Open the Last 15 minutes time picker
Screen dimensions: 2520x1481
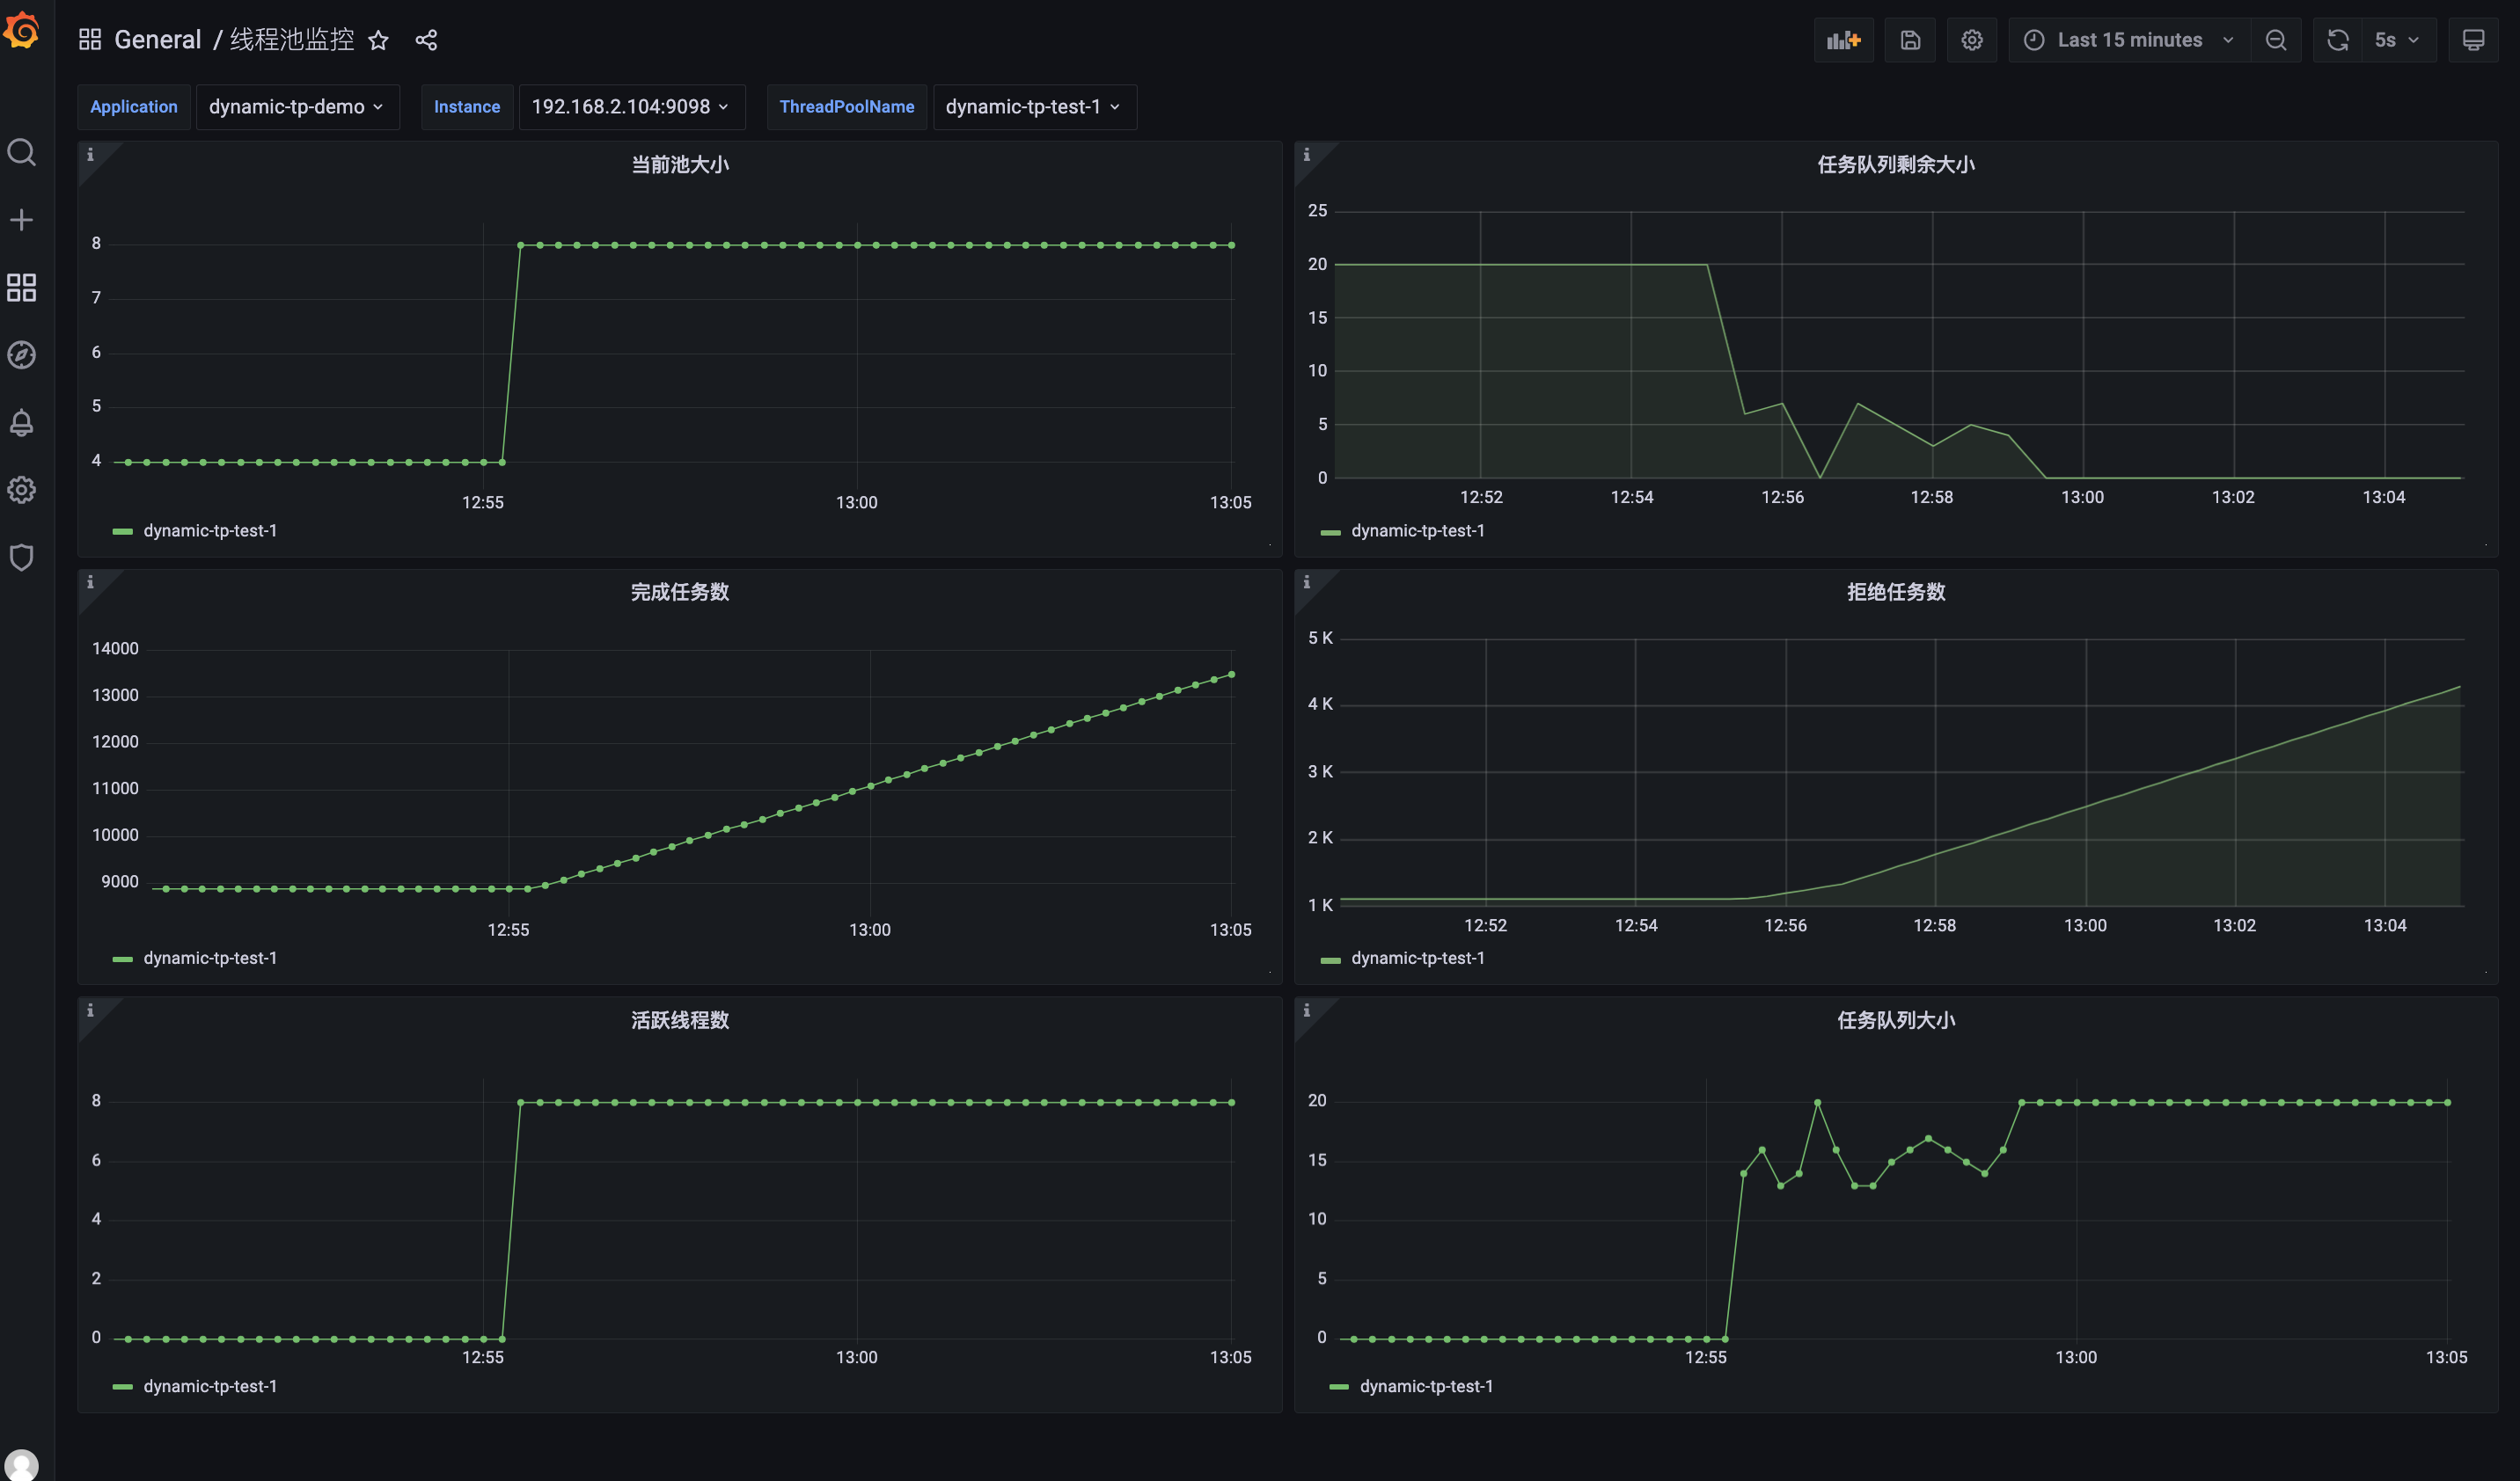(x=2129, y=40)
